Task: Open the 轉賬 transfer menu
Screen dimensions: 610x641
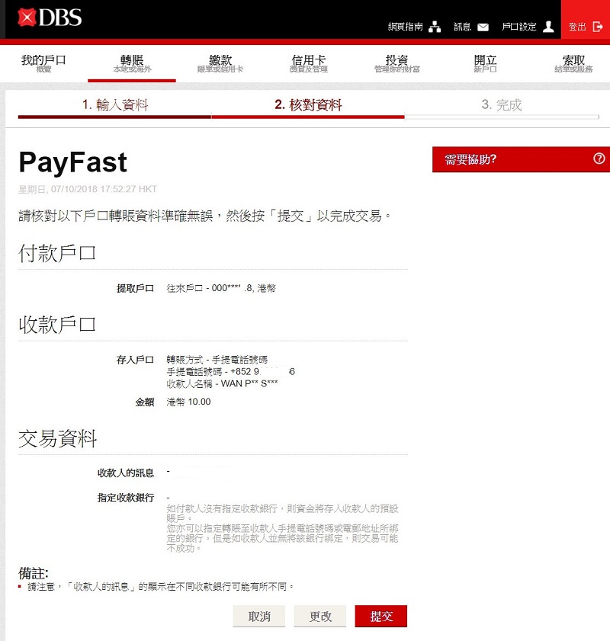Action: [x=132, y=64]
